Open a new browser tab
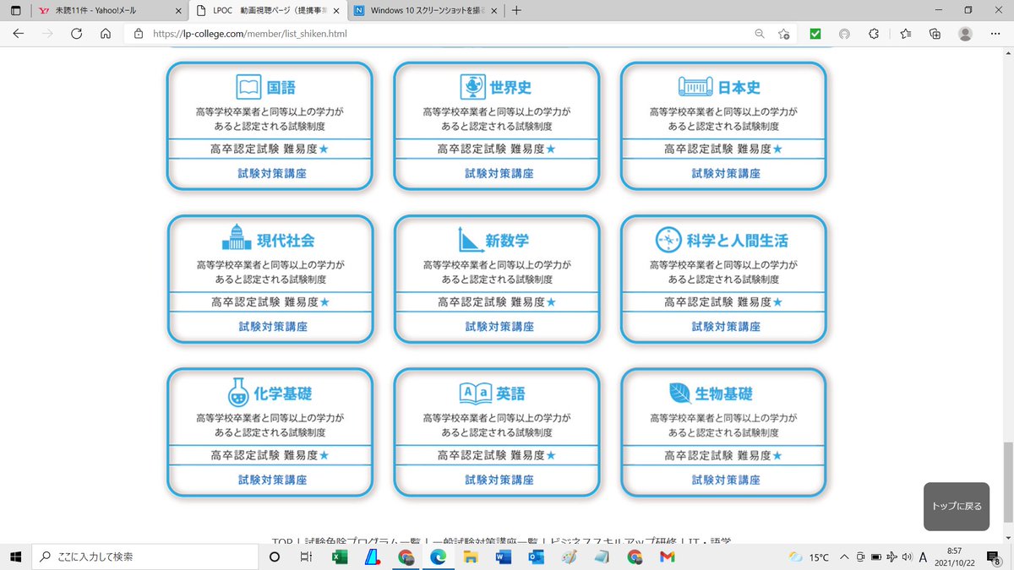 (516, 11)
